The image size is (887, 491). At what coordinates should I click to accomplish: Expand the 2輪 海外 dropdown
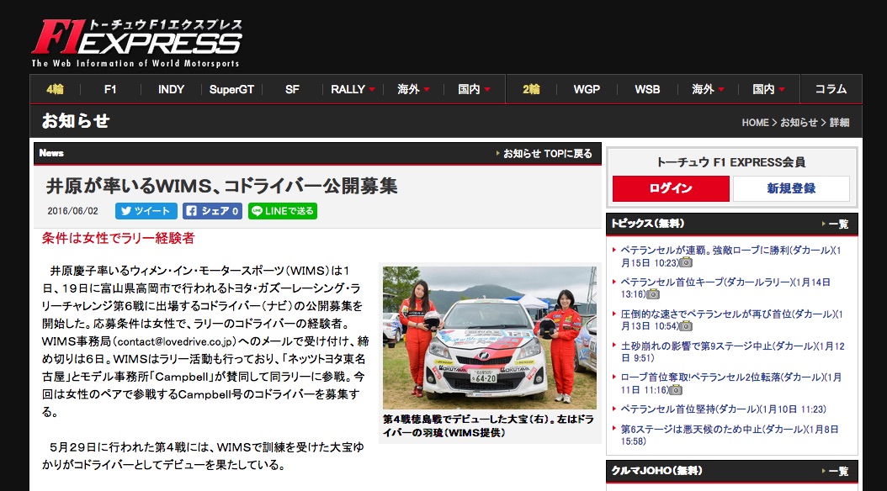(708, 89)
